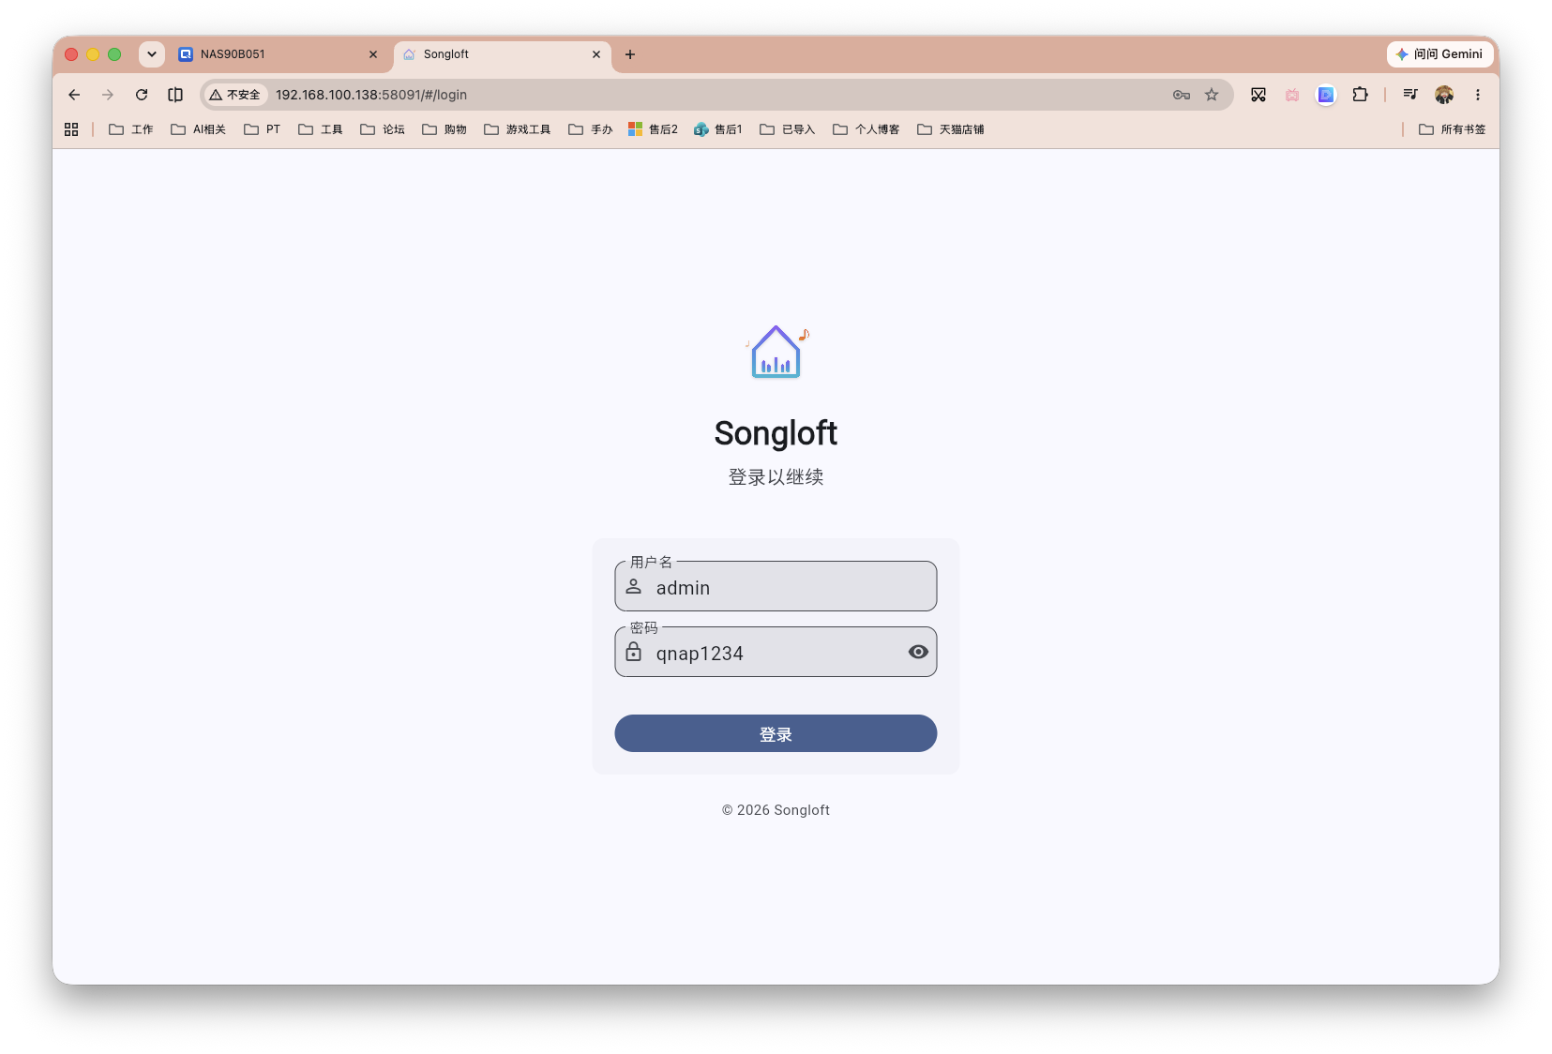Open the blue video extension icon
Viewport: 1552px width, 1054px height.
click(1326, 95)
